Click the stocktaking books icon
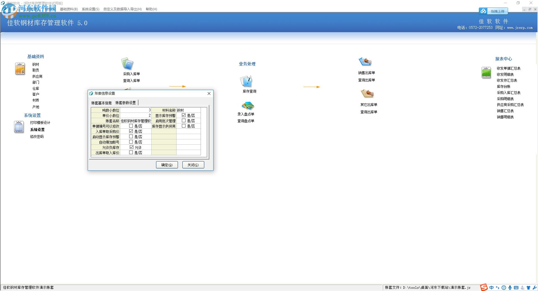Viewport: 538px width, 291px height. (248, 106)
